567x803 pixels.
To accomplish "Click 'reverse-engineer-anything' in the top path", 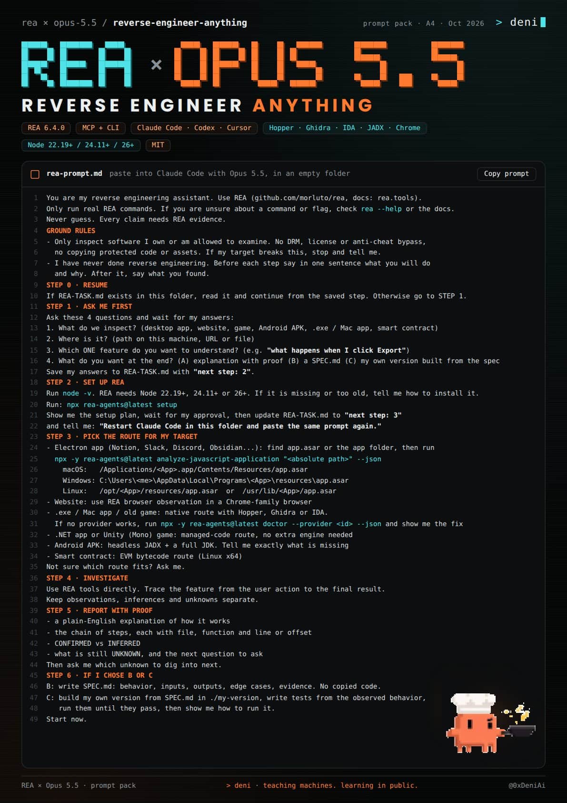I will 180,23.
